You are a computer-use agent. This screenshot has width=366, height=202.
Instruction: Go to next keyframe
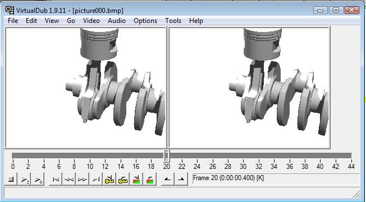123,180
